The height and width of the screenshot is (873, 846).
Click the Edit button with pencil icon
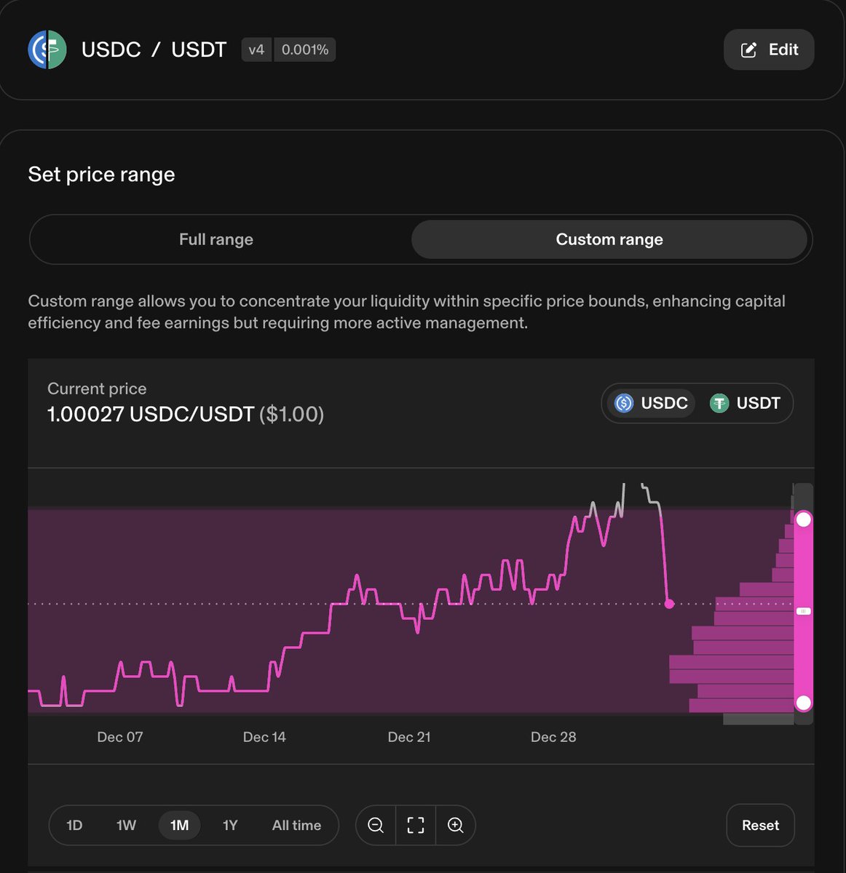pos(769,49)
